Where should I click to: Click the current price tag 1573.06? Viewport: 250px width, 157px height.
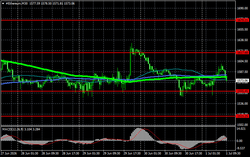pos(243,80)
